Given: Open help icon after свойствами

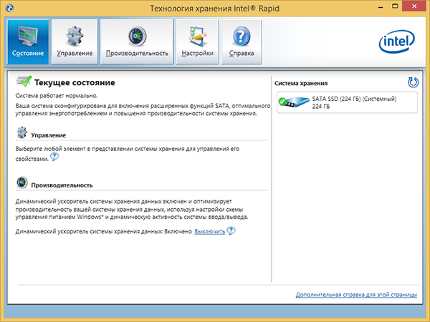Looking at the screenshot, I should coord(54,157).
